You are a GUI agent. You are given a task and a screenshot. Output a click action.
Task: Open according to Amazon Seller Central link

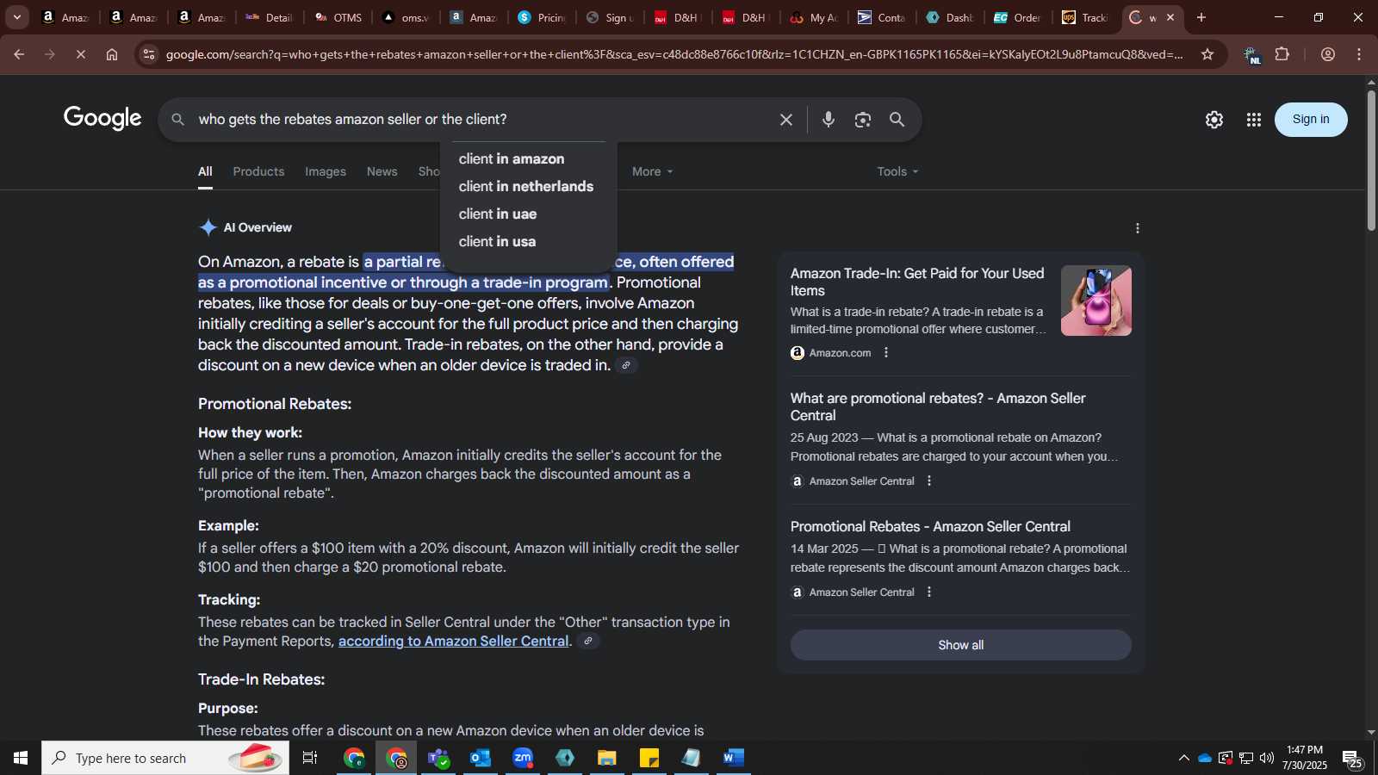pyautogui.click(x=453, y=641)
